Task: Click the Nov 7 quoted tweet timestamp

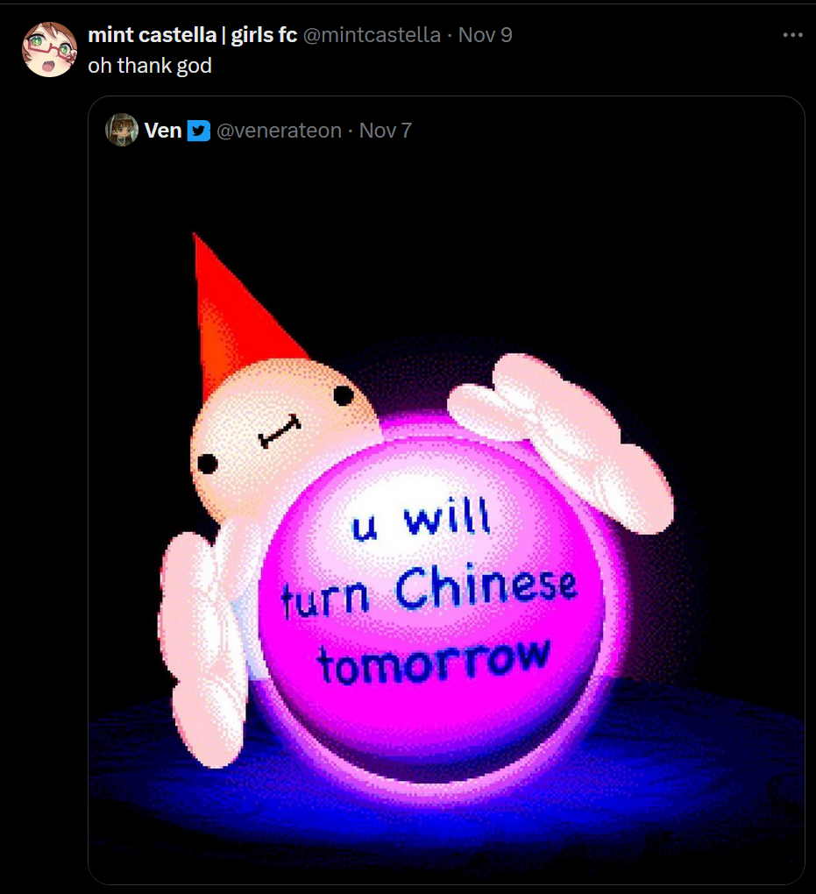Action: click(x=386, y=131)
